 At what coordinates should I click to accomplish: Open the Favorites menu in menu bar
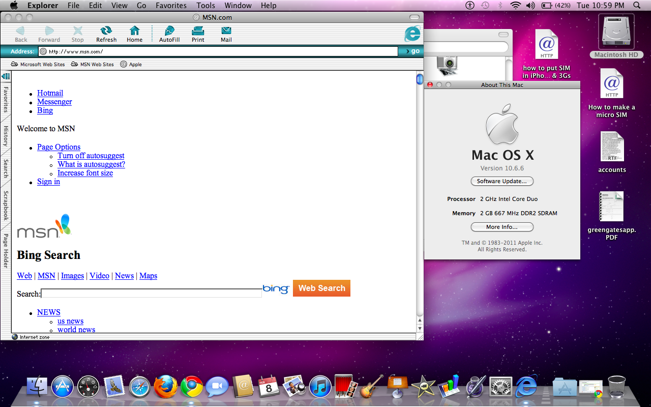point(171,6)
